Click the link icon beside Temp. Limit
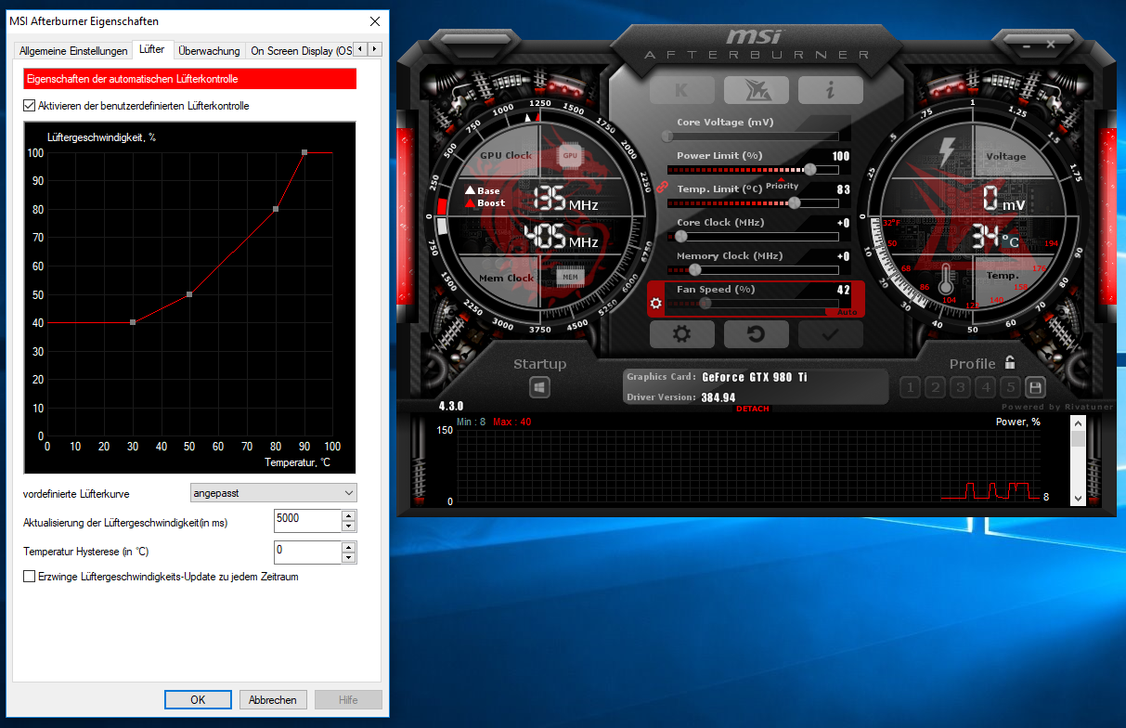This screenshot has height=728, width=1126. click(x=662, y=187)
